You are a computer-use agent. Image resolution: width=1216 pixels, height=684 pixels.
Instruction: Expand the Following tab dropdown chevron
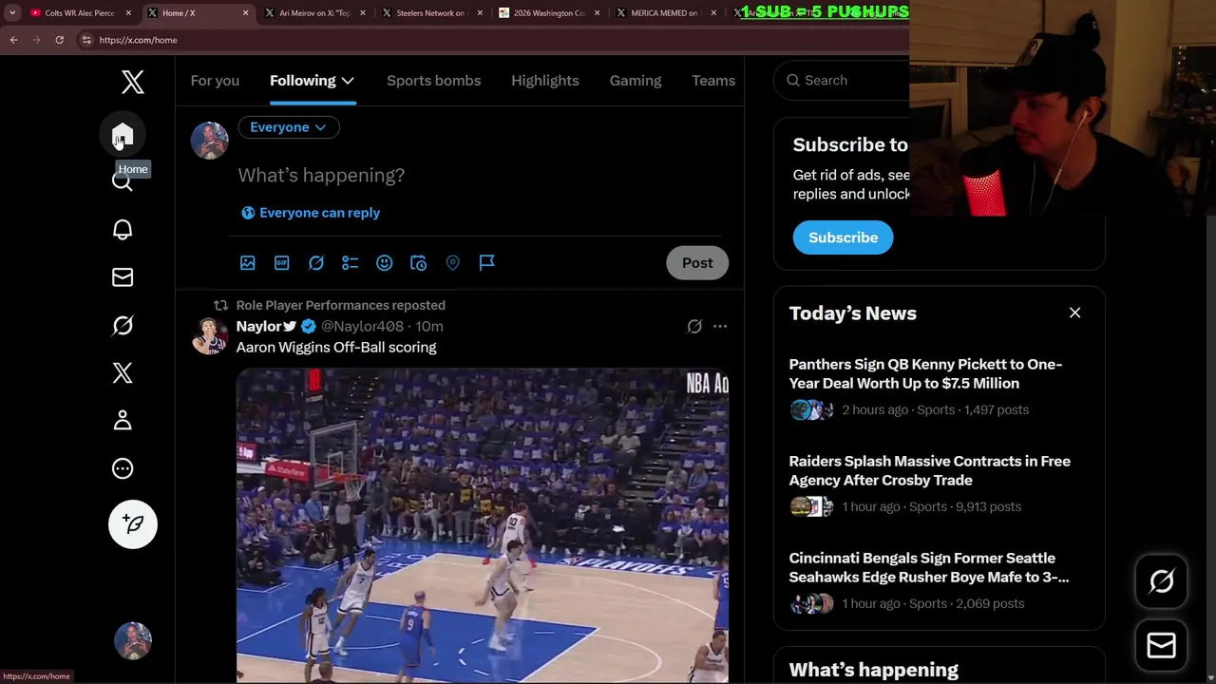coord(348,81)
